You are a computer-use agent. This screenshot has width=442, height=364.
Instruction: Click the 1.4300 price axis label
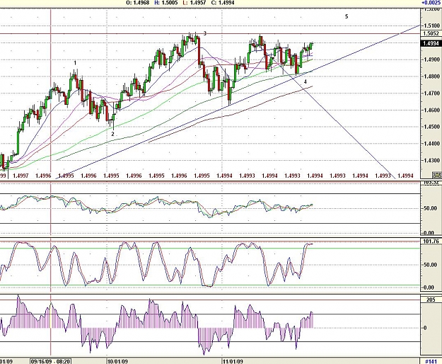[431, 160]
